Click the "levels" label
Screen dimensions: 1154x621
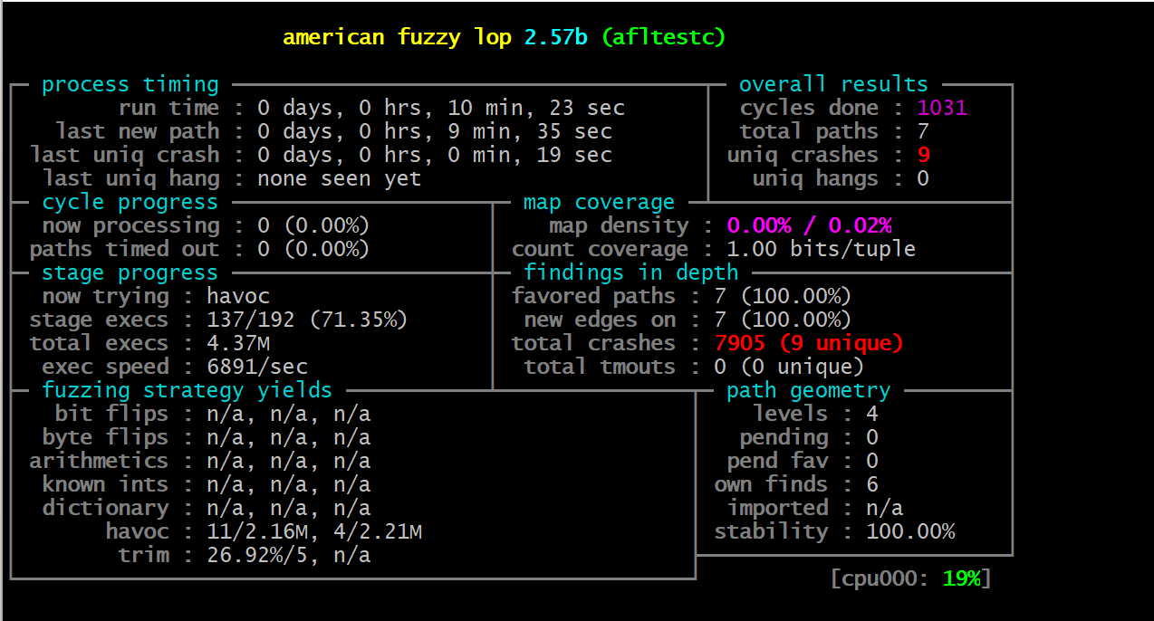tap(791, 415)
